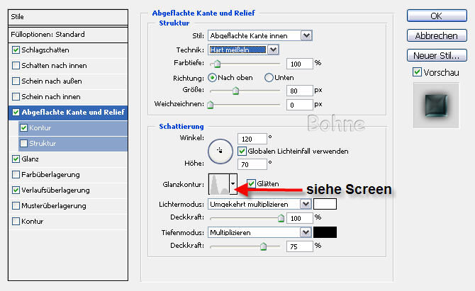Viewport: 475px width, 291px height.
Task: Uncheck the Vorschau preview checkbox
Action: pos(416,72)
